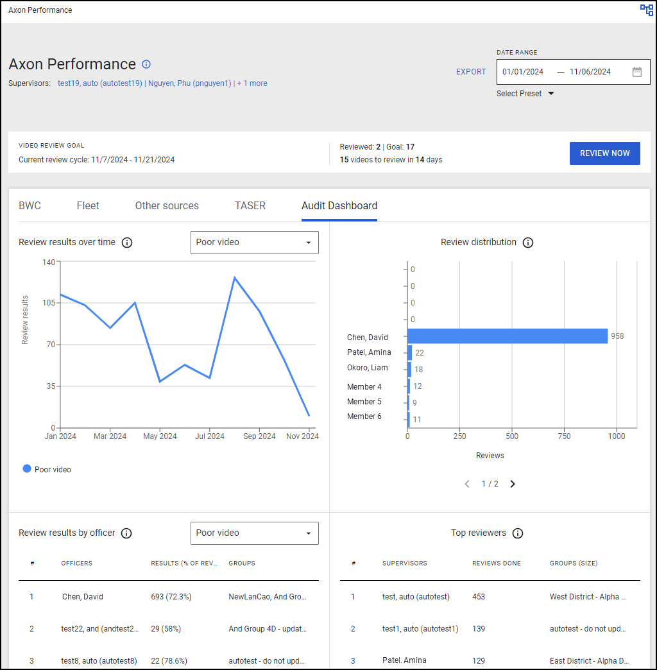Viewport: 657px width, 670px height.
Task: Open the org hierarchy icon in the top bar
Action: 647,10
